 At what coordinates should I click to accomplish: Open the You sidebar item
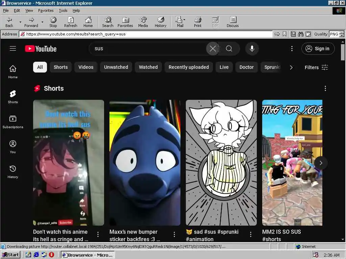point(13,147)
